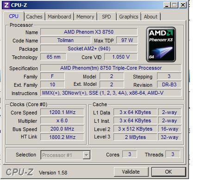
Task: Click the Cores count value
Action: (x=130, y=154)
